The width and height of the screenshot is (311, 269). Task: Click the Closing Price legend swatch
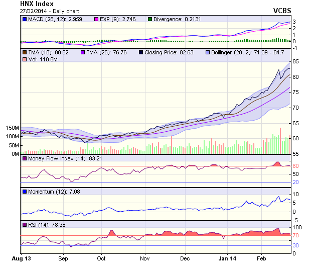[141, 52]
